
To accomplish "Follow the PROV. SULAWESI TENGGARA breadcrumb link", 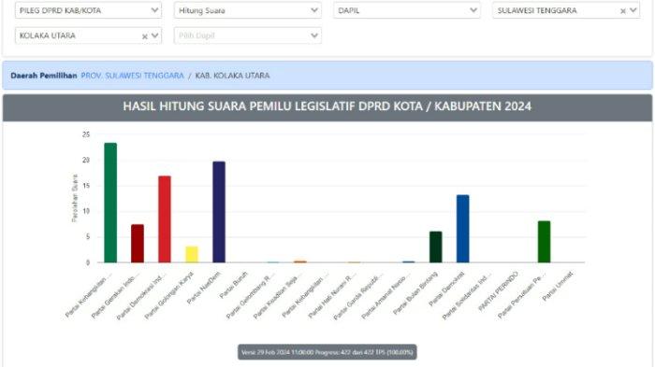I will [x=133, y=76].
